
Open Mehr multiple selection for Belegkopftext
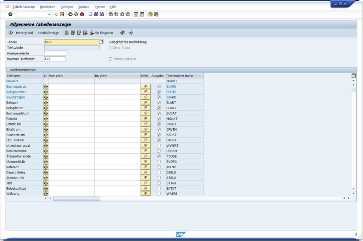pyautogui.click(x=146, y=188)
